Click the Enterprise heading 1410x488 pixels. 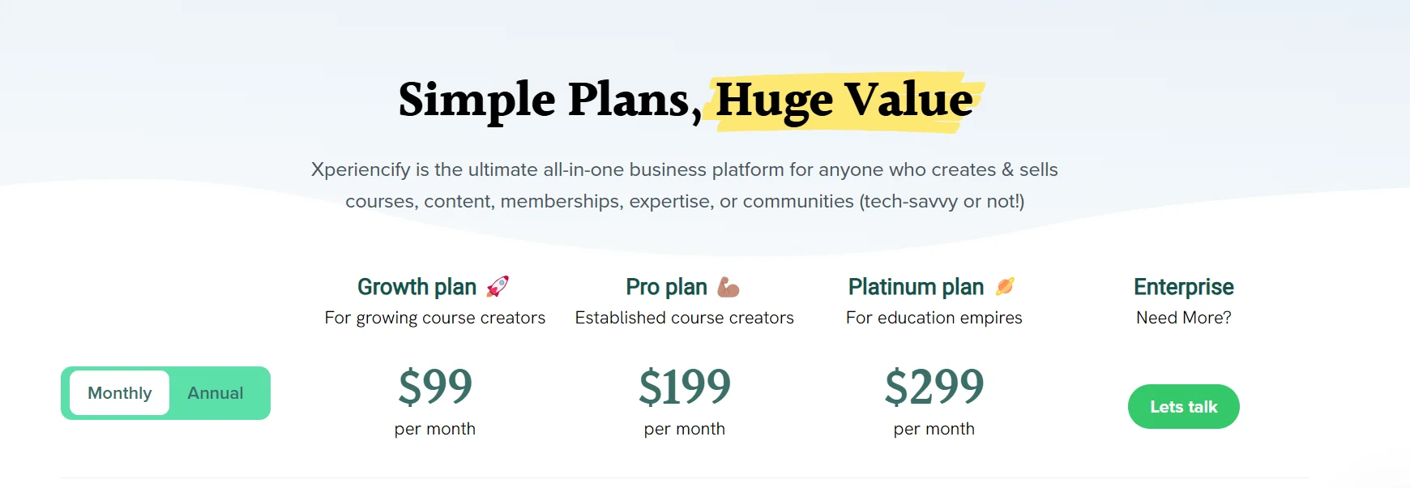tap(1182, 286)
